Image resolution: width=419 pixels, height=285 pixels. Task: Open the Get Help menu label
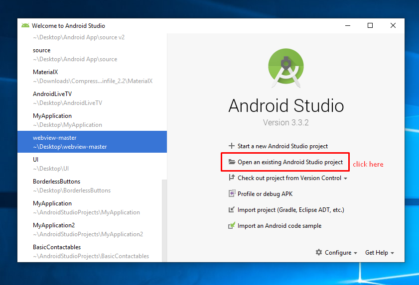point(377,253)
